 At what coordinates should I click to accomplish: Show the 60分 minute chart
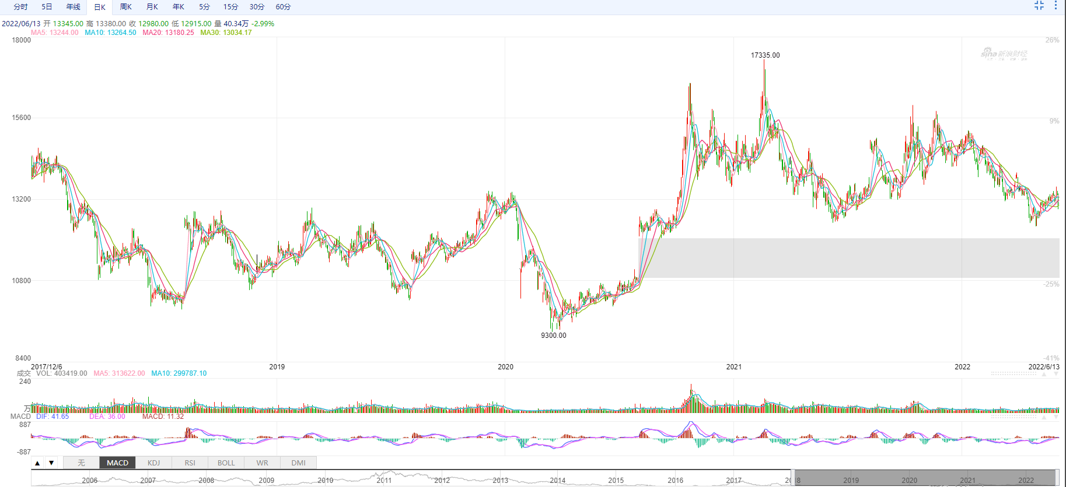[283, 7]
